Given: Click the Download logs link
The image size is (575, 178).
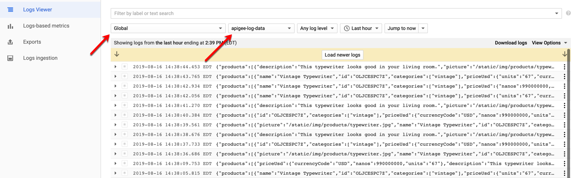Looking at the screenshot, I should point(511,43).
